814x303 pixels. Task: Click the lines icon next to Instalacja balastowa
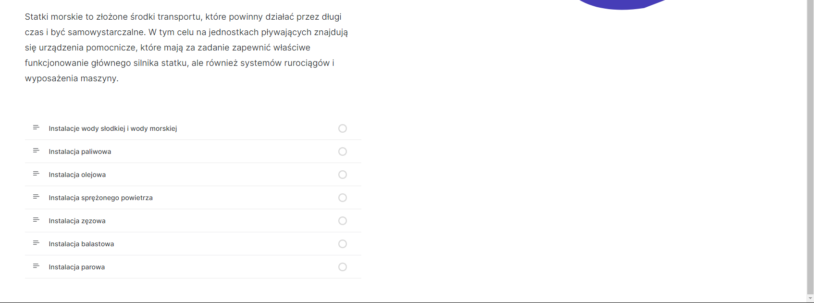(36, 243)
